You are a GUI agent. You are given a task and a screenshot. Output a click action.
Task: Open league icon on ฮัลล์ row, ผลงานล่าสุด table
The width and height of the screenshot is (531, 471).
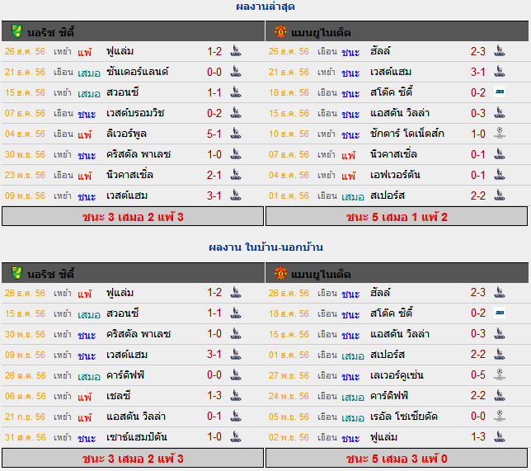(500, 51)
